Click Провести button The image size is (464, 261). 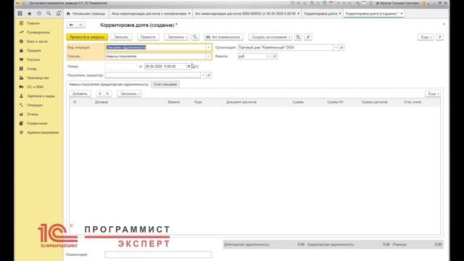click(x=148, y=37)
